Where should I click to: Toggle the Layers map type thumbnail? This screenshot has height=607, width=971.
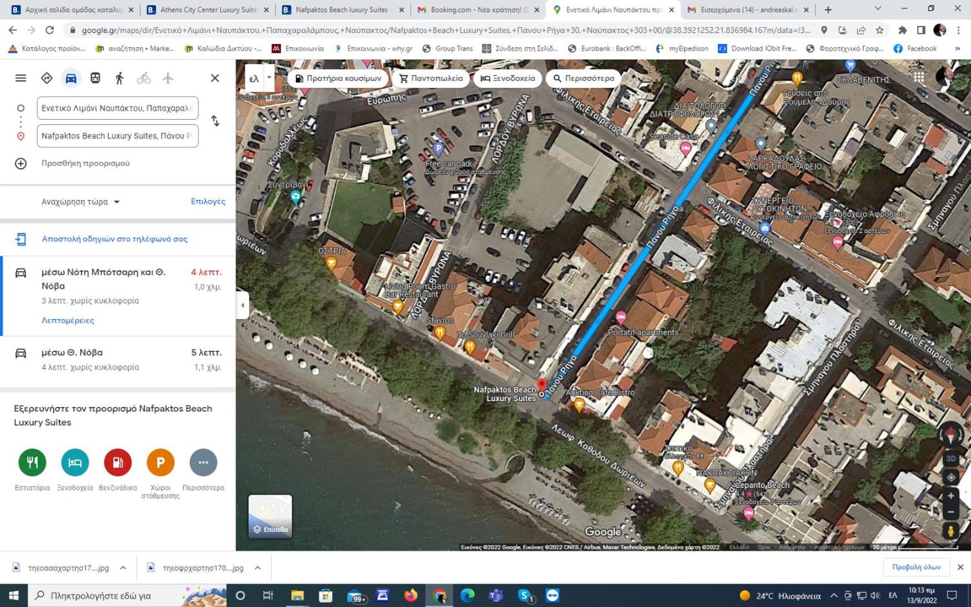click(x=270, y=516)
